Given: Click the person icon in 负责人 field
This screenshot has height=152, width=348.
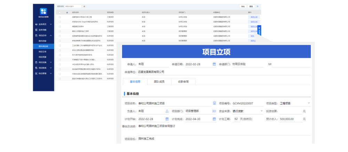Looking at the screenshot, I should coord(167,111).
